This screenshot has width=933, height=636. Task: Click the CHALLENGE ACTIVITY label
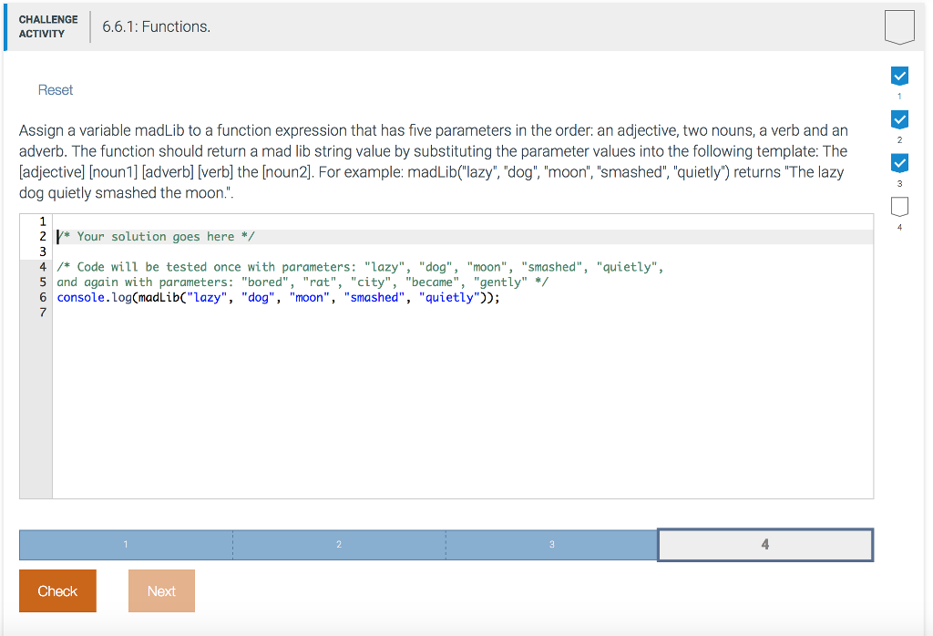48,26
